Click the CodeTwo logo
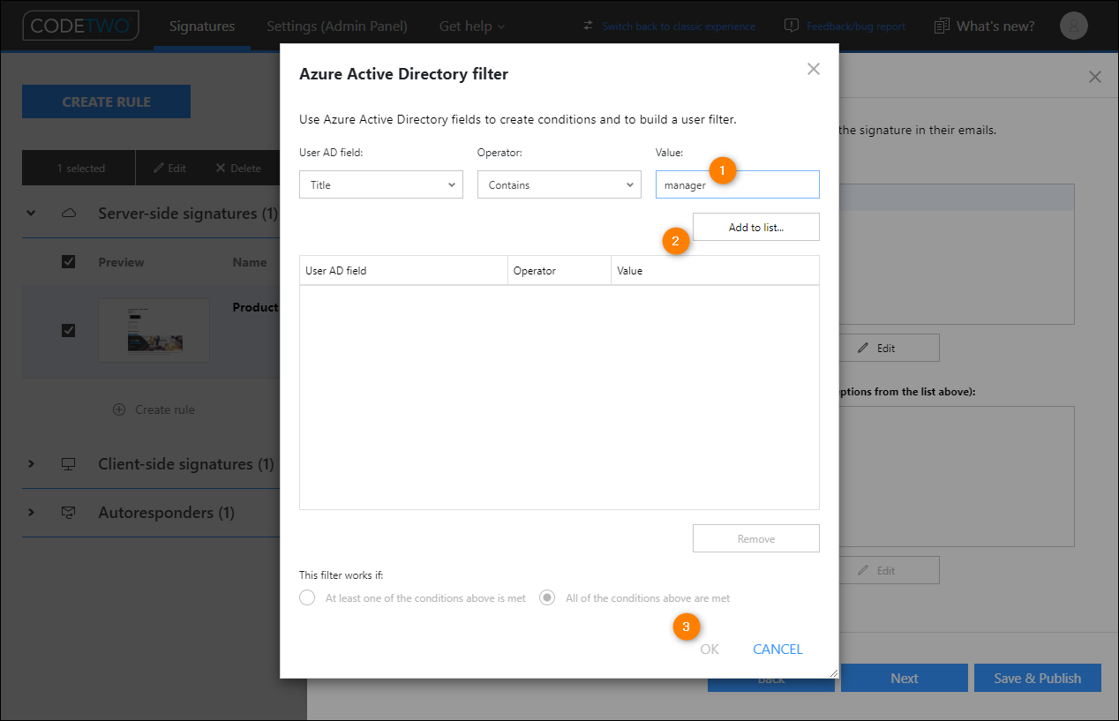The image size is (1119, 721). 80,26
